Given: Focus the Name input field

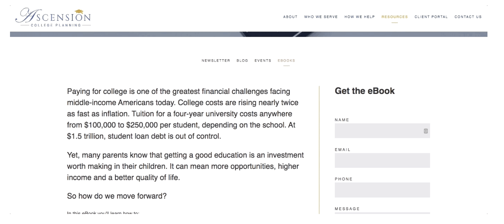Looking at the screenshot, I should [382, 131].
